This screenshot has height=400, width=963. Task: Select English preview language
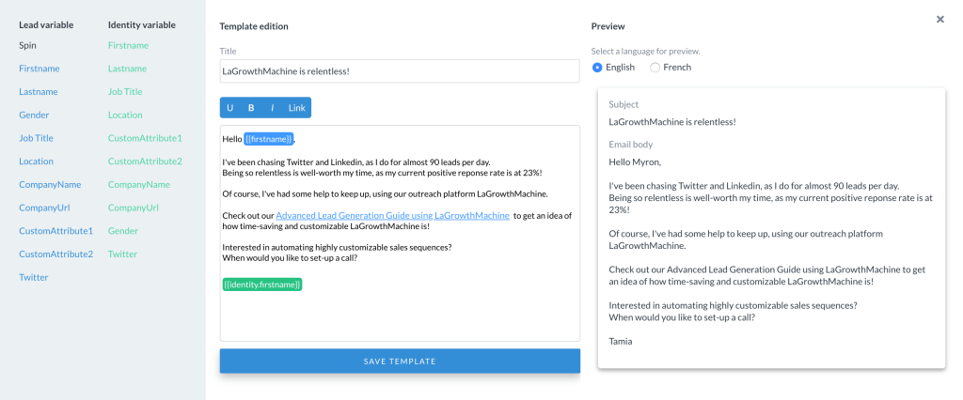[598, 68]
